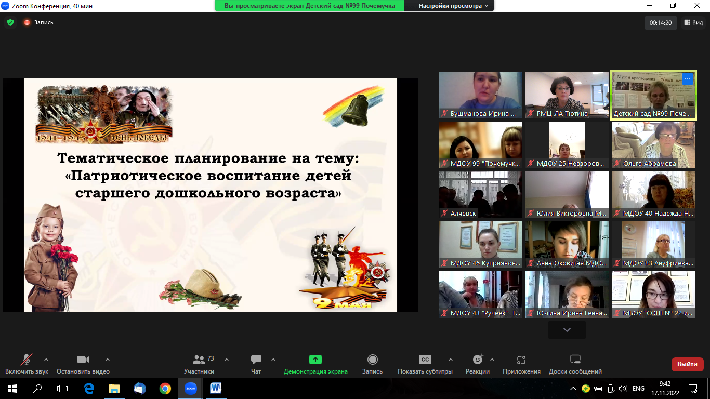Click the green encryption shield icon
710x399 pixels.
click(x=10, y=22)
